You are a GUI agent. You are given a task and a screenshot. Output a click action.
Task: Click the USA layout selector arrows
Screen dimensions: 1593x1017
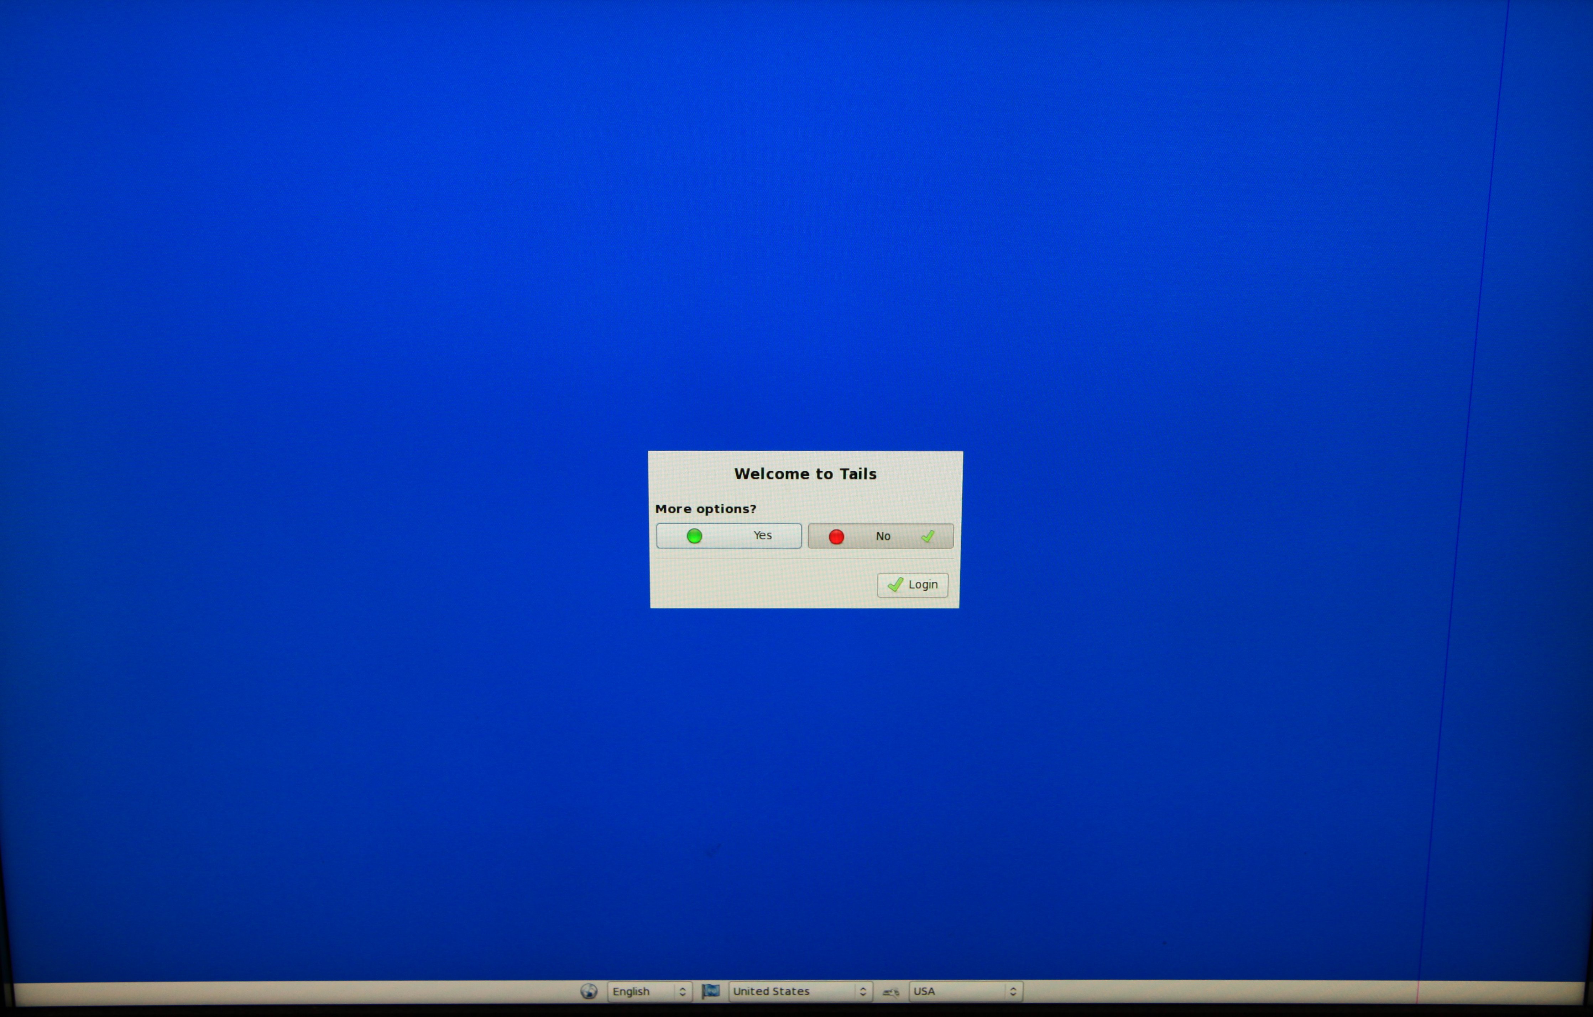pos(1013,991)
